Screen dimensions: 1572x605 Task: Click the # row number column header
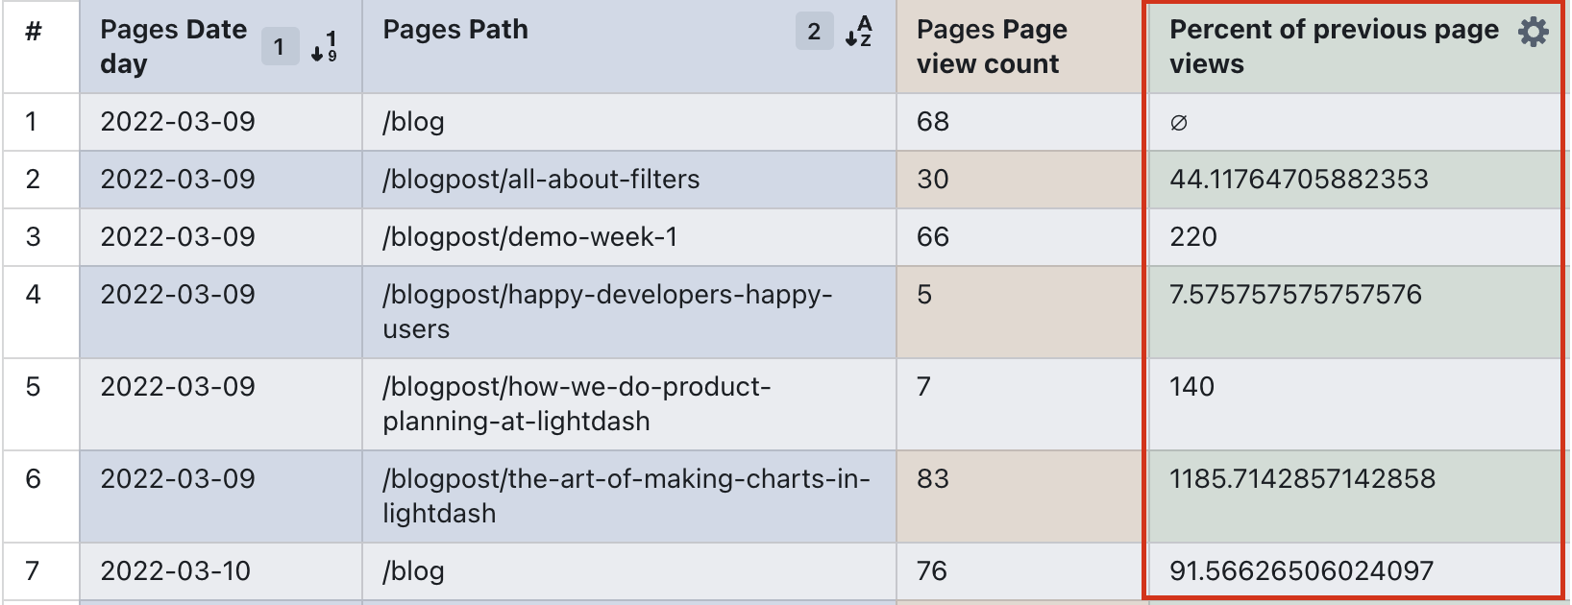(x=34, y=32)
